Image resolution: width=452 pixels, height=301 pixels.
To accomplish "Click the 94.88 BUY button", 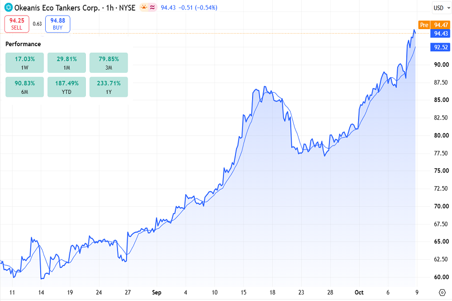I will coord(58,24).
